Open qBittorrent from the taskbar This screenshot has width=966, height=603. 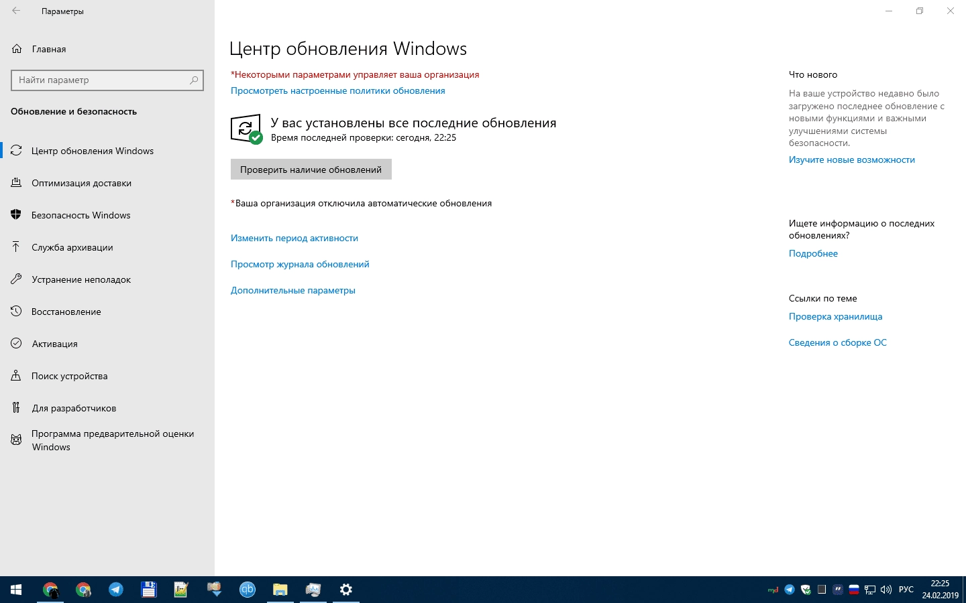(x=248, y=590)
